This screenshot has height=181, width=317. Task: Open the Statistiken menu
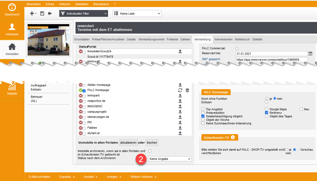[x=82, y=4]
